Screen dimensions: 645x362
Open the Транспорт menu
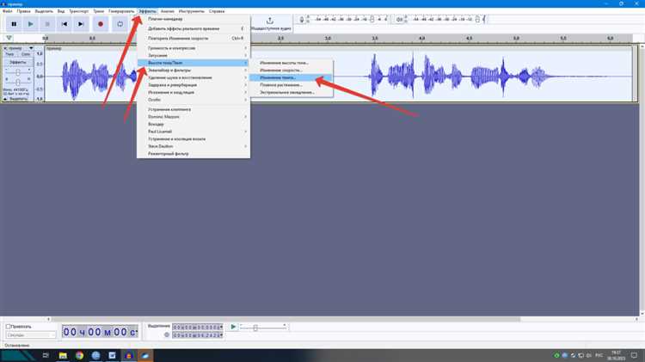tap(78, 11)
